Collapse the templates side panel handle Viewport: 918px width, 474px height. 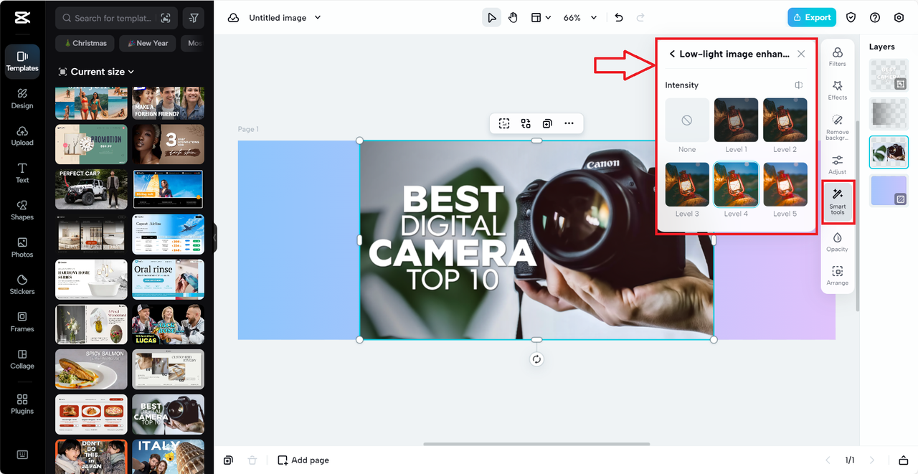point(214,237)
